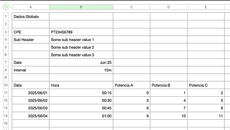230x130 pixels.
Task: Click the 15m interval cell
Action: [x=81, y=70]
